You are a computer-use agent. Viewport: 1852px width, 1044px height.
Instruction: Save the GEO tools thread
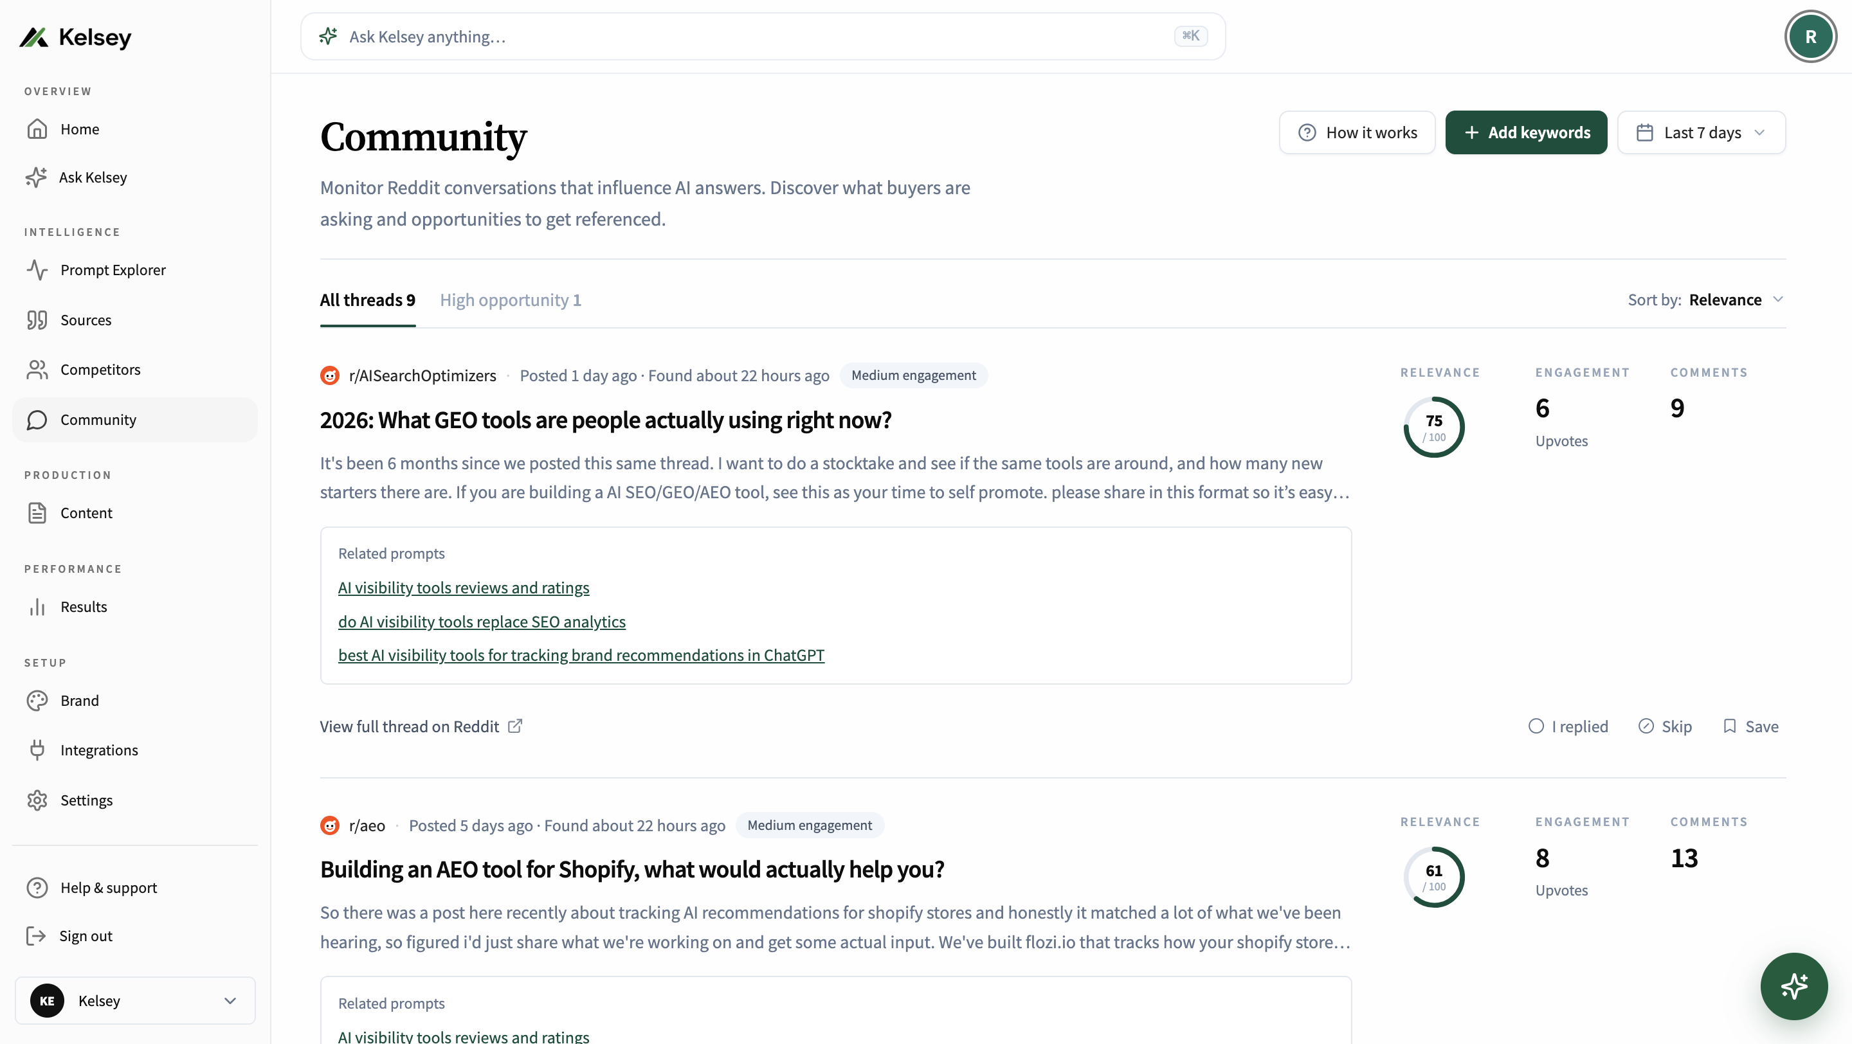[x=1750, y=726]
